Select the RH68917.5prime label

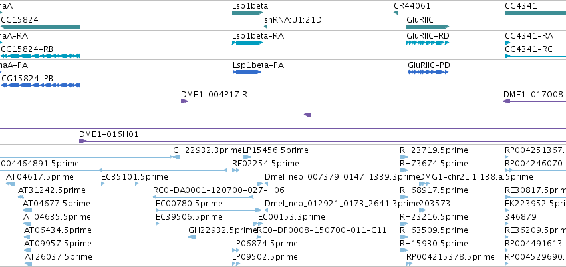[434, 190]
